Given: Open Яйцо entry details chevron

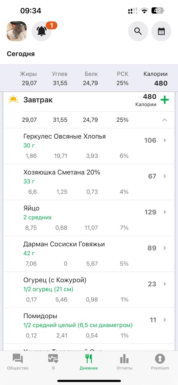Looking at the screenshot, I should pyautogui.click(x=165, y=212).
